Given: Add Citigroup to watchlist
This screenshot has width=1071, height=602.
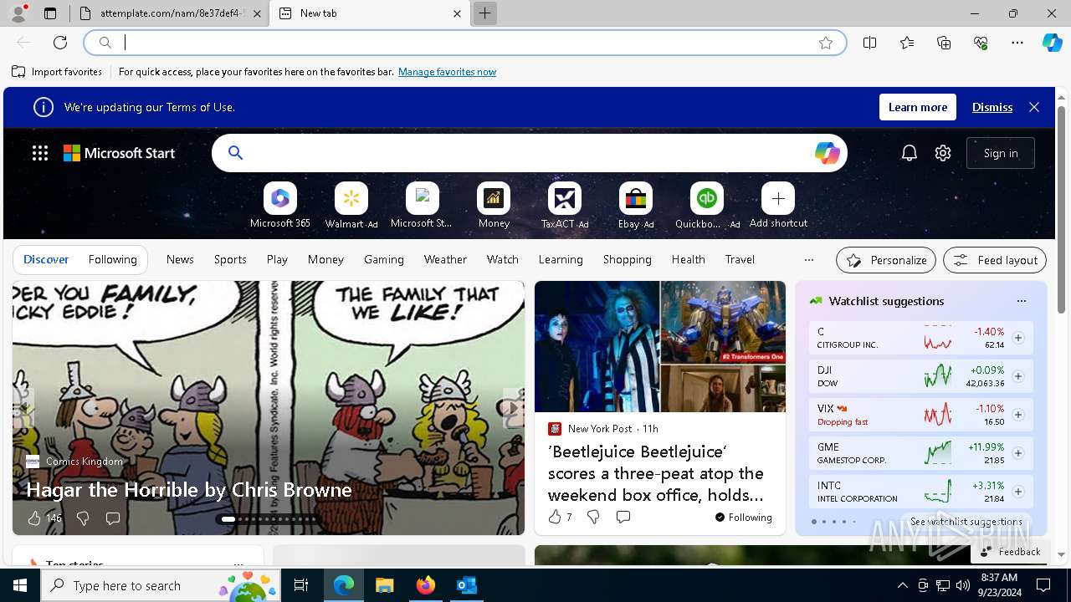Looking at the screenshot, I should pos(1018,338).
